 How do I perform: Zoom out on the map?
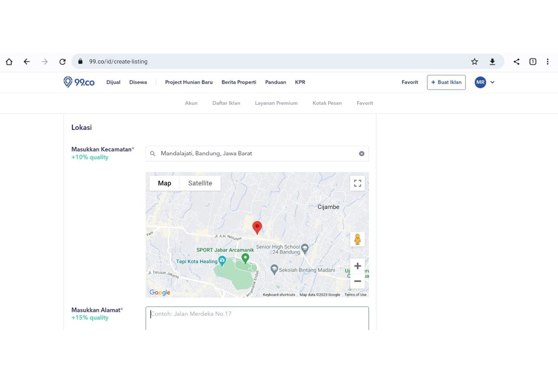point(358,281)
